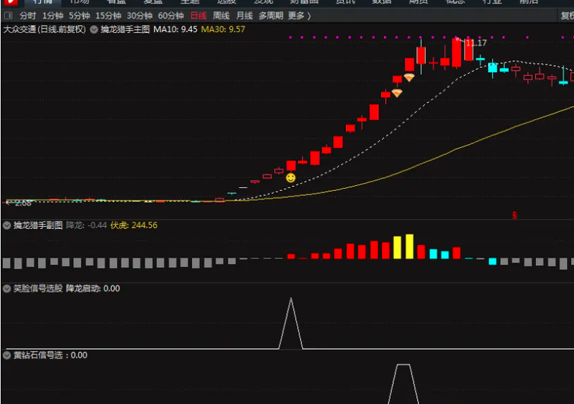
Task: Click the upper diamond signal marker
Action: [x=408, y=77]
